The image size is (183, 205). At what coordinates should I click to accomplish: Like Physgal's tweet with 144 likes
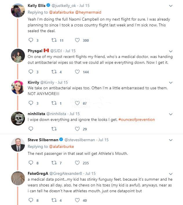(x=77, y=72)
